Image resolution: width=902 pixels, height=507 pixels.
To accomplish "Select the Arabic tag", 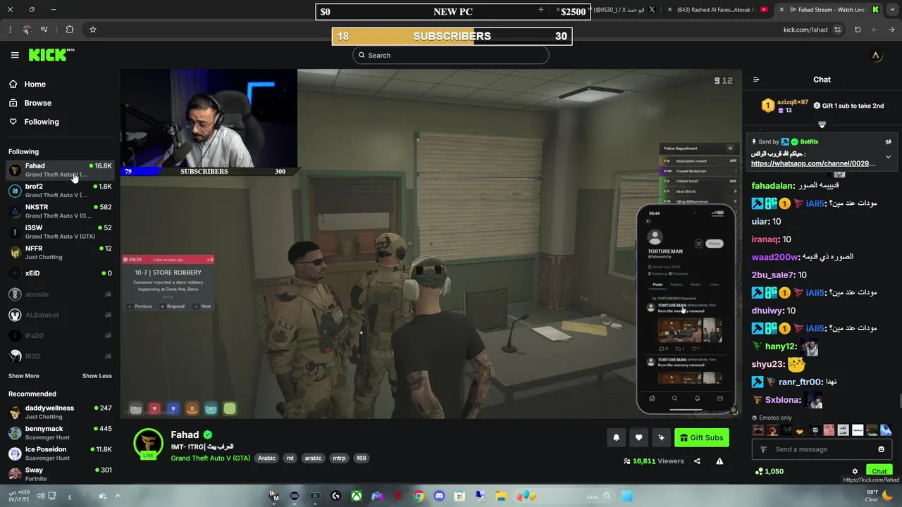I will click(x=266, y=458).
